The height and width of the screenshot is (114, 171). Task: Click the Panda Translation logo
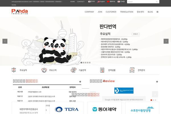pyautogui.click(x=20, y=12)
